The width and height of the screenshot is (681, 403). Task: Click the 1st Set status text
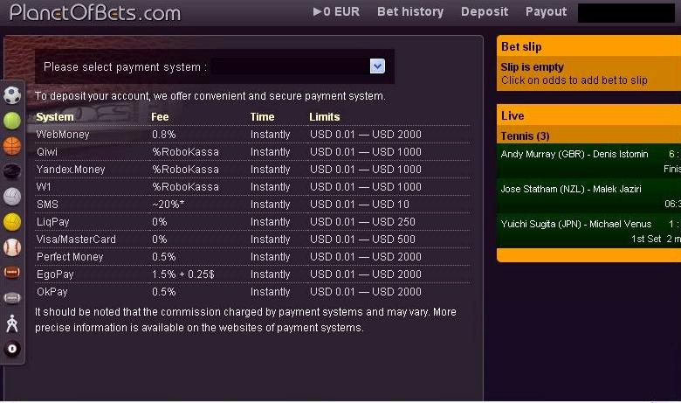click(646, 239)
